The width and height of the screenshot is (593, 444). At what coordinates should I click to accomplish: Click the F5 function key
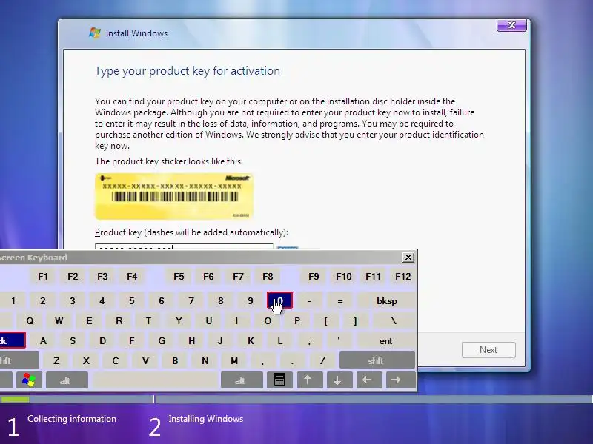tap(179, 277)
